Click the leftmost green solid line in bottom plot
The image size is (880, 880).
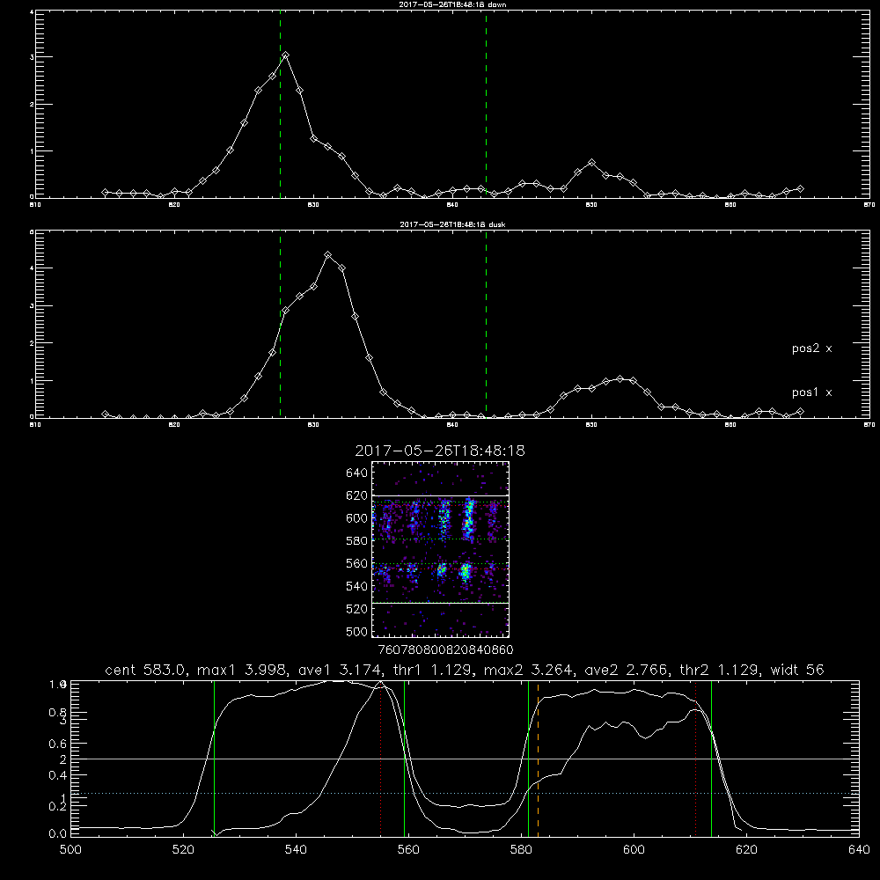pyautogui.click(x=214, y=759)
